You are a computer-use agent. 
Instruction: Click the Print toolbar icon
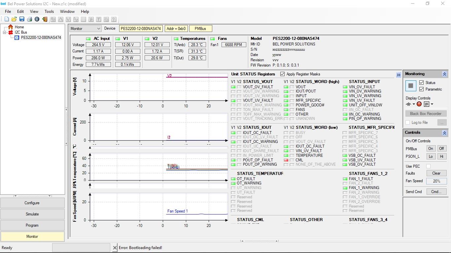(29, 19)
